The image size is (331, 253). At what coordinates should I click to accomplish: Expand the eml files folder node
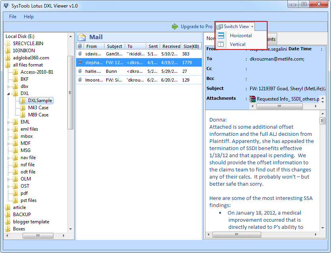(8, 129)
